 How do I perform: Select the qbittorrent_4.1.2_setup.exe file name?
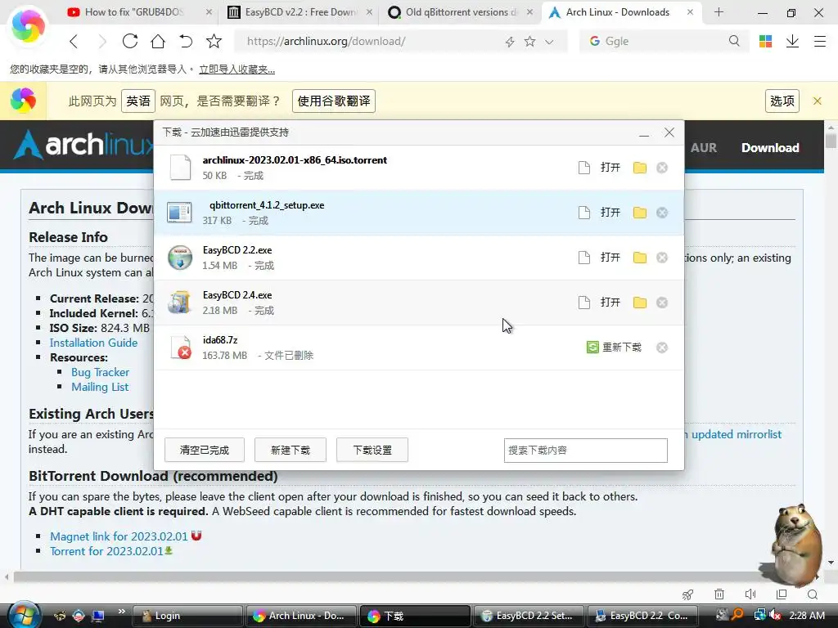point(267,205)
